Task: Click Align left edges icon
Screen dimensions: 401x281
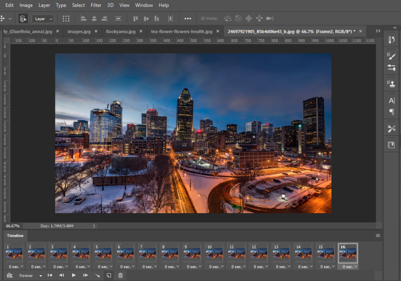Action: pos(84,19)
